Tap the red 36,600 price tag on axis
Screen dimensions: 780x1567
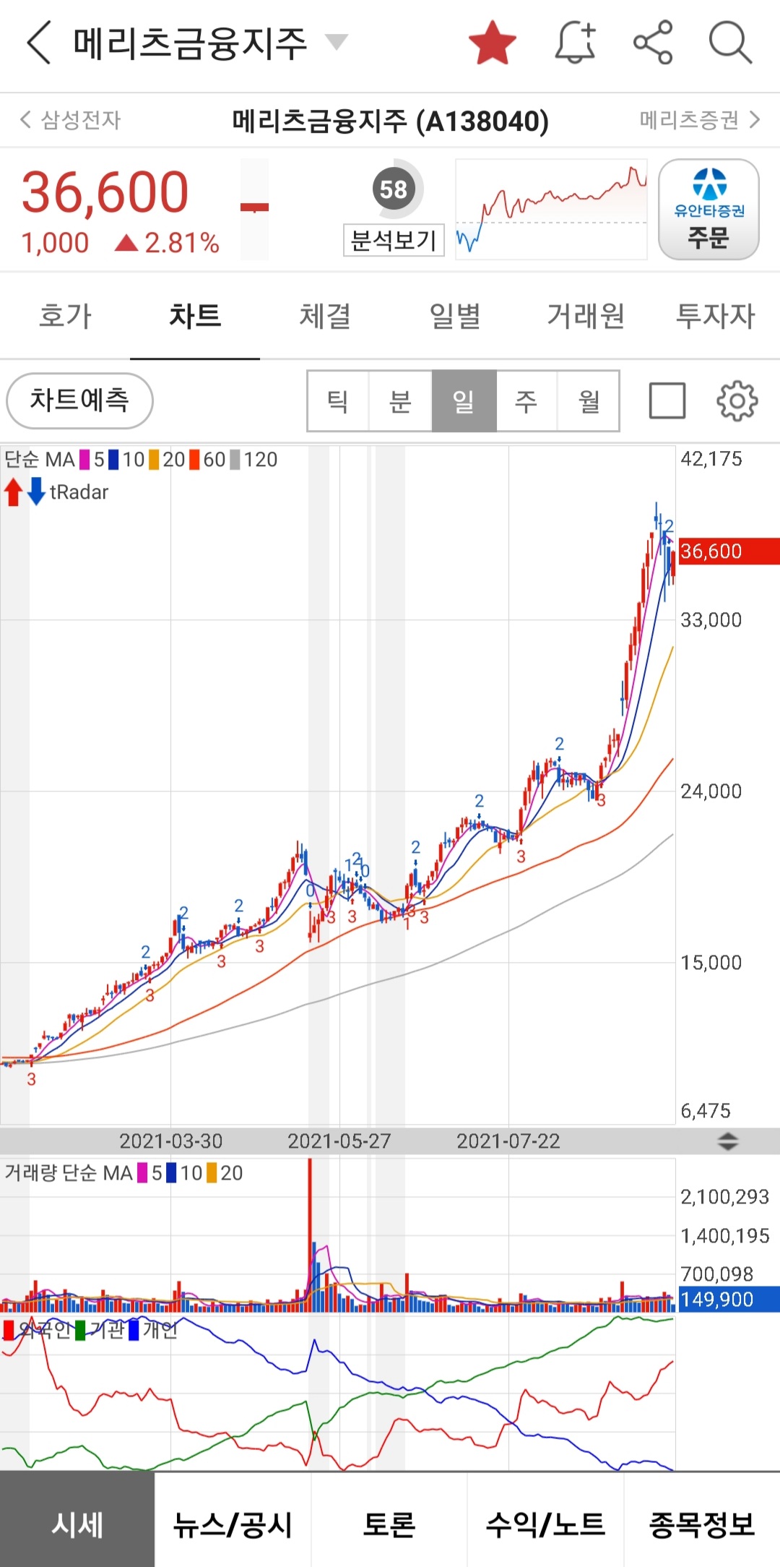[x=728, y=551]
